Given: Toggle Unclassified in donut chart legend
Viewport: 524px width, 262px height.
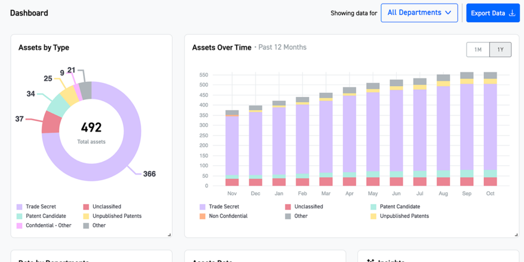Looking at the screenshot, I should 102,206.
